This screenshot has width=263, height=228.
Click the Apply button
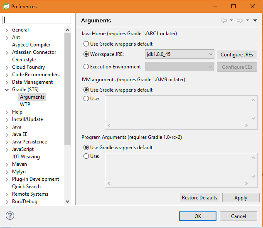[x=241, y=198]
